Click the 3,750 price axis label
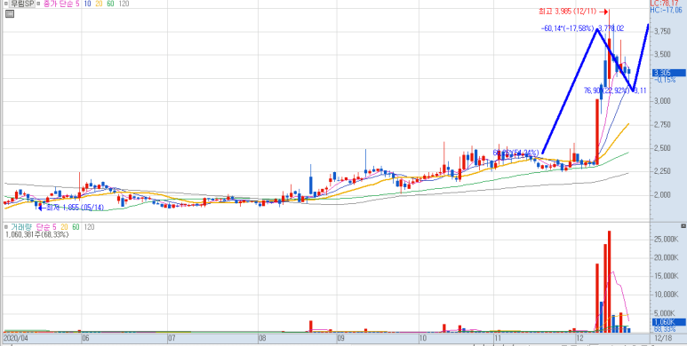The width and height of the screenshot is (687, 346). 661,31
